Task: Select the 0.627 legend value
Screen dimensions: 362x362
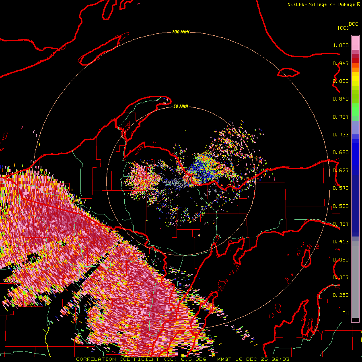Action: (x=341, y=171)
